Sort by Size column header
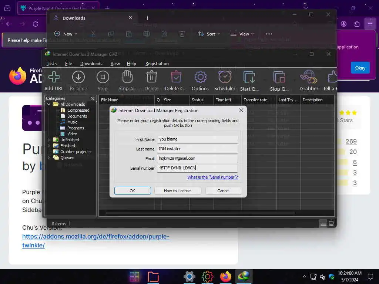This screenshot has height=284, width=379. pyautogui.click(x=175, y=100)
